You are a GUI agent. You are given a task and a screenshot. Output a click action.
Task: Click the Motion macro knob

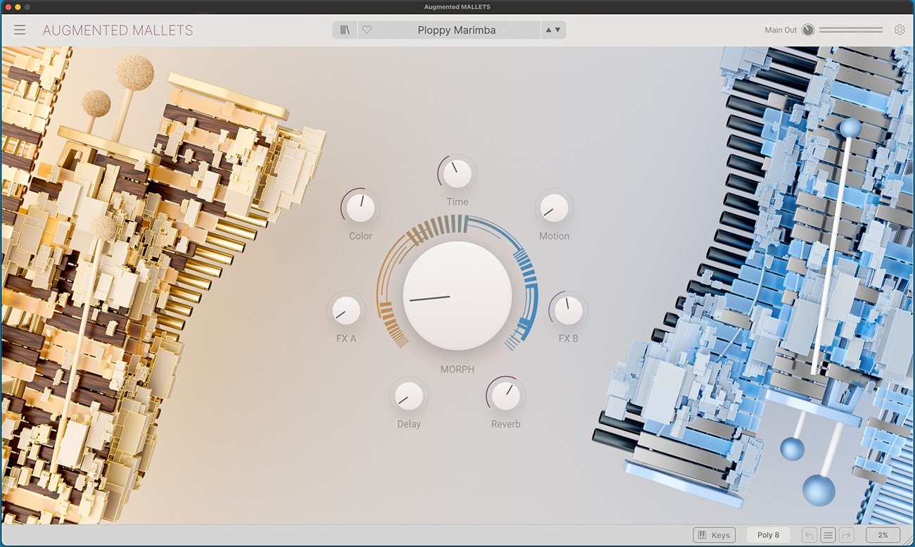pos(554,208)
